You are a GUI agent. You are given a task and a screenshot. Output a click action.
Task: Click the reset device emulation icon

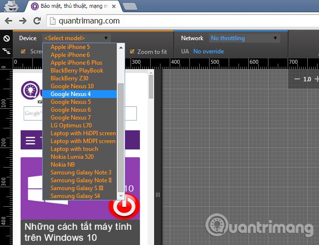[6, 38]
